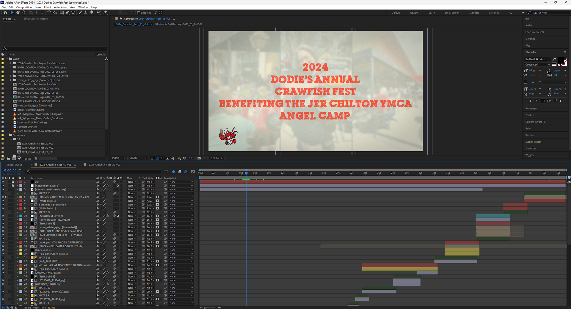The height and width of the screenshot is (309, 571).
Task: Select the Rectangle shape tool
Action: point(62,12)
